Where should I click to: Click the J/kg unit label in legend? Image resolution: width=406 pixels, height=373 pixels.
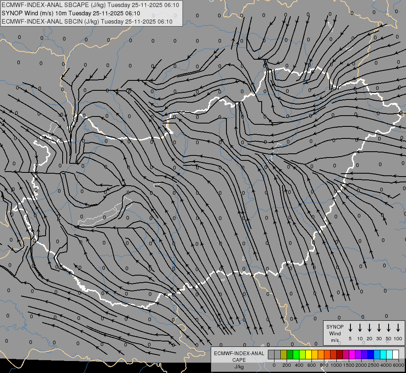[x=239, y=367]
